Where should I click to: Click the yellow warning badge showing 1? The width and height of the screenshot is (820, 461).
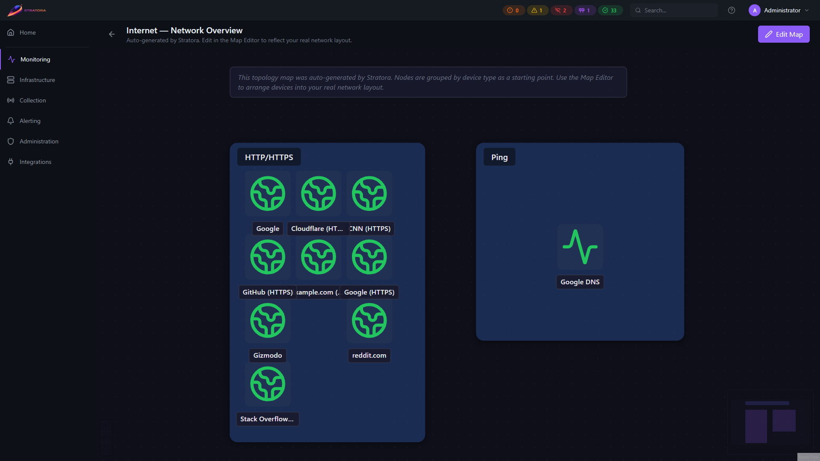(x=537, y=10)
